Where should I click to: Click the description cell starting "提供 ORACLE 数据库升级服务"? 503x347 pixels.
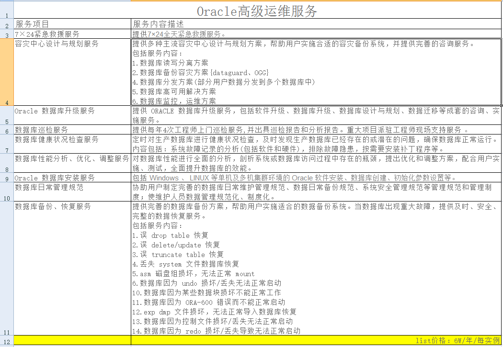tap(316, 115)
